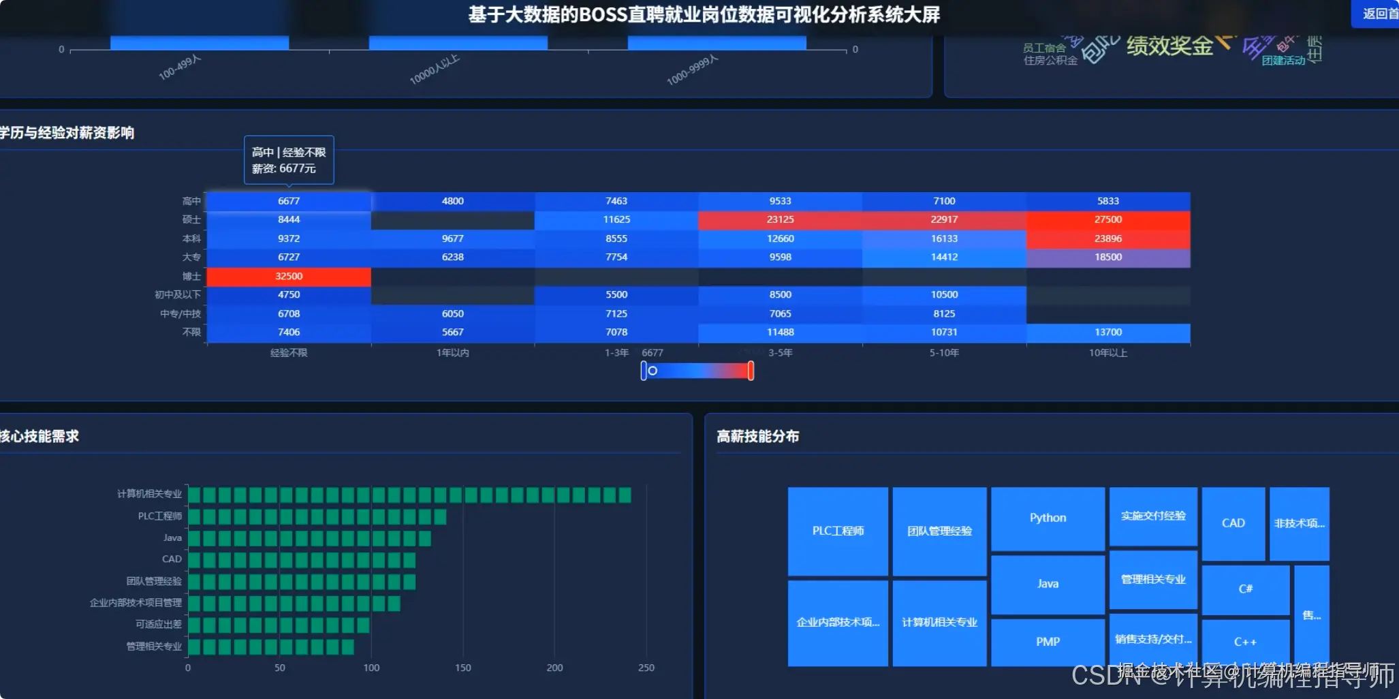
Task: Click the red 32500 cell in the 博士 row
Action: pyautogui.click(x=289, y=276)
